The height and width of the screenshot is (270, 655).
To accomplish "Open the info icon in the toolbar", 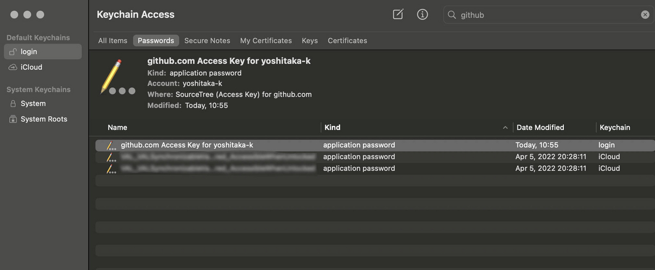I will (x=422, y=15).
